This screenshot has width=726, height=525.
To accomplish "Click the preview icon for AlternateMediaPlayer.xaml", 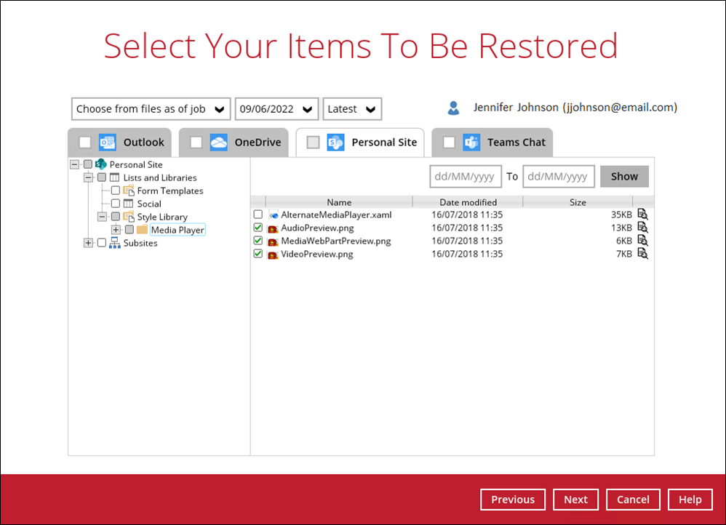I will pos(642,215).
